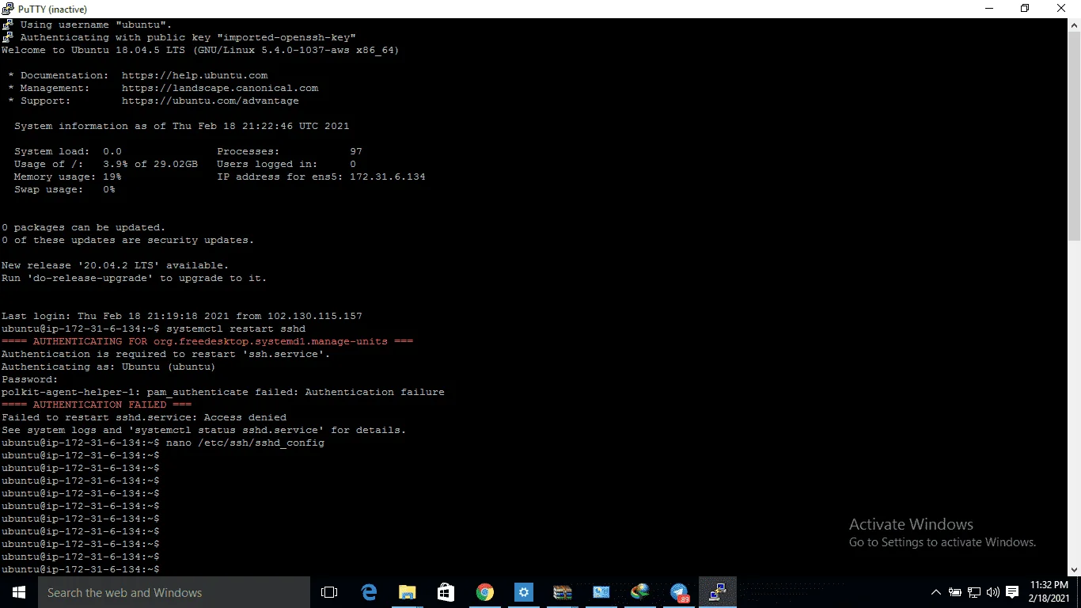This screenshot has height=608, width=1081.
Task: Click the 'Run do-release-upgrade' line
Action: coord(135,278)
